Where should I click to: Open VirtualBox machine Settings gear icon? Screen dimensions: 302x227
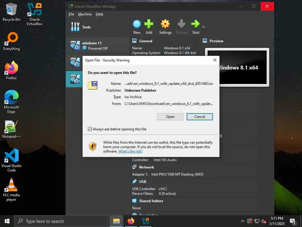(x=165, y=24)
